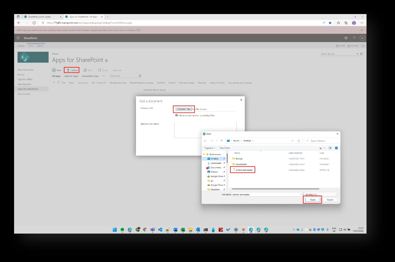The image size is (395, 262).
Task: Select the Unavailable Apps view
Action: coord(90,76)
